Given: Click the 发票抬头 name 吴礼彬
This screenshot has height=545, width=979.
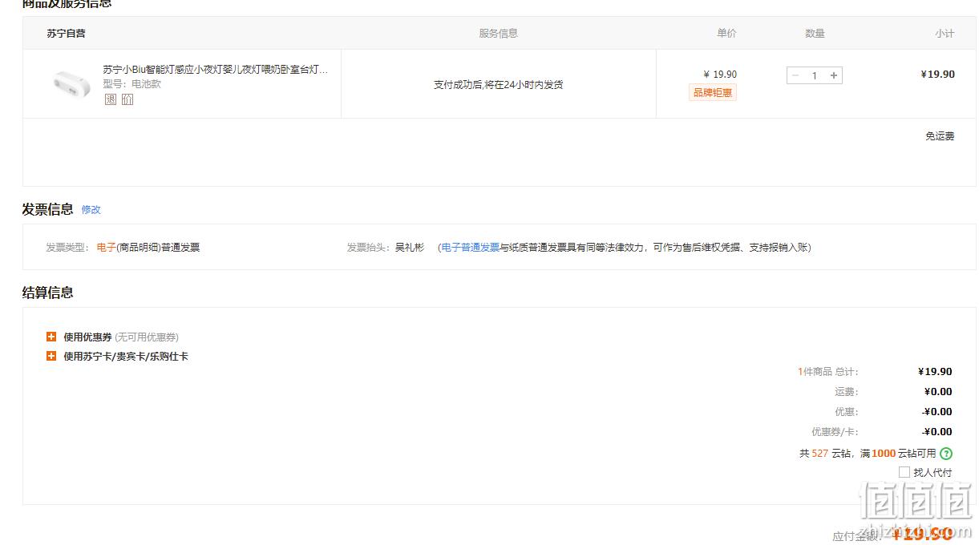Looking at the screenshot, I should (x=410, y=248).
